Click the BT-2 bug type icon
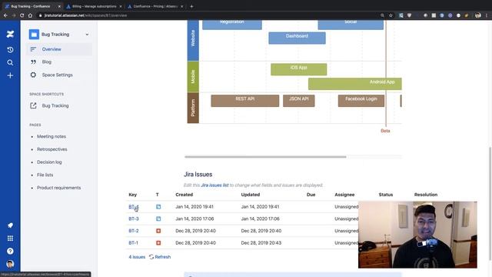 [x=158, y=231]
